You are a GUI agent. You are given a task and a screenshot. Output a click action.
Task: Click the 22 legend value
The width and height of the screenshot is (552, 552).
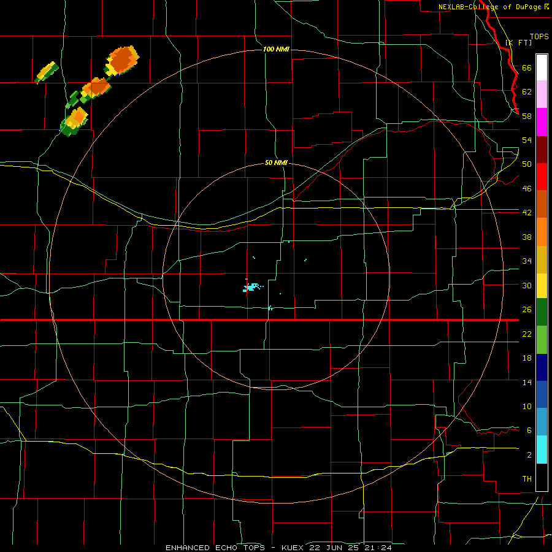527,334
